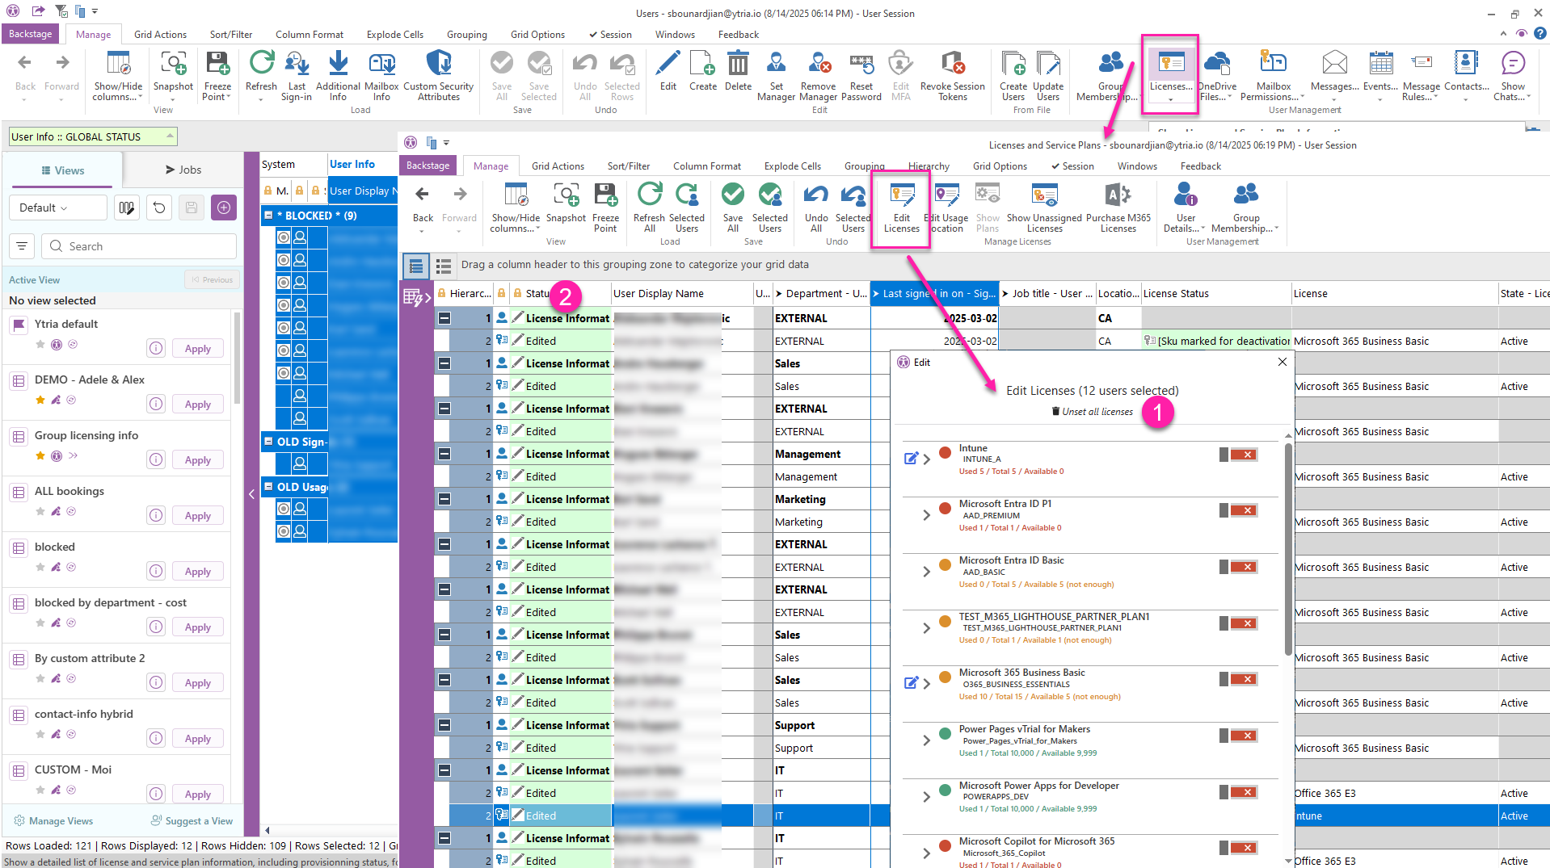Toggle the Microsoft Power Apps for Developer switch
1550x868 pixels.
point(1239,792)
